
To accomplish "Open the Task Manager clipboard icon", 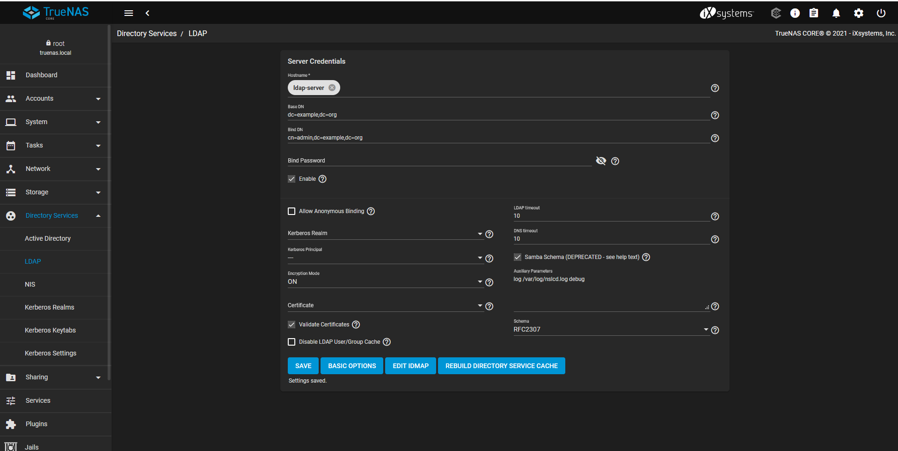I will pos(814,13).
